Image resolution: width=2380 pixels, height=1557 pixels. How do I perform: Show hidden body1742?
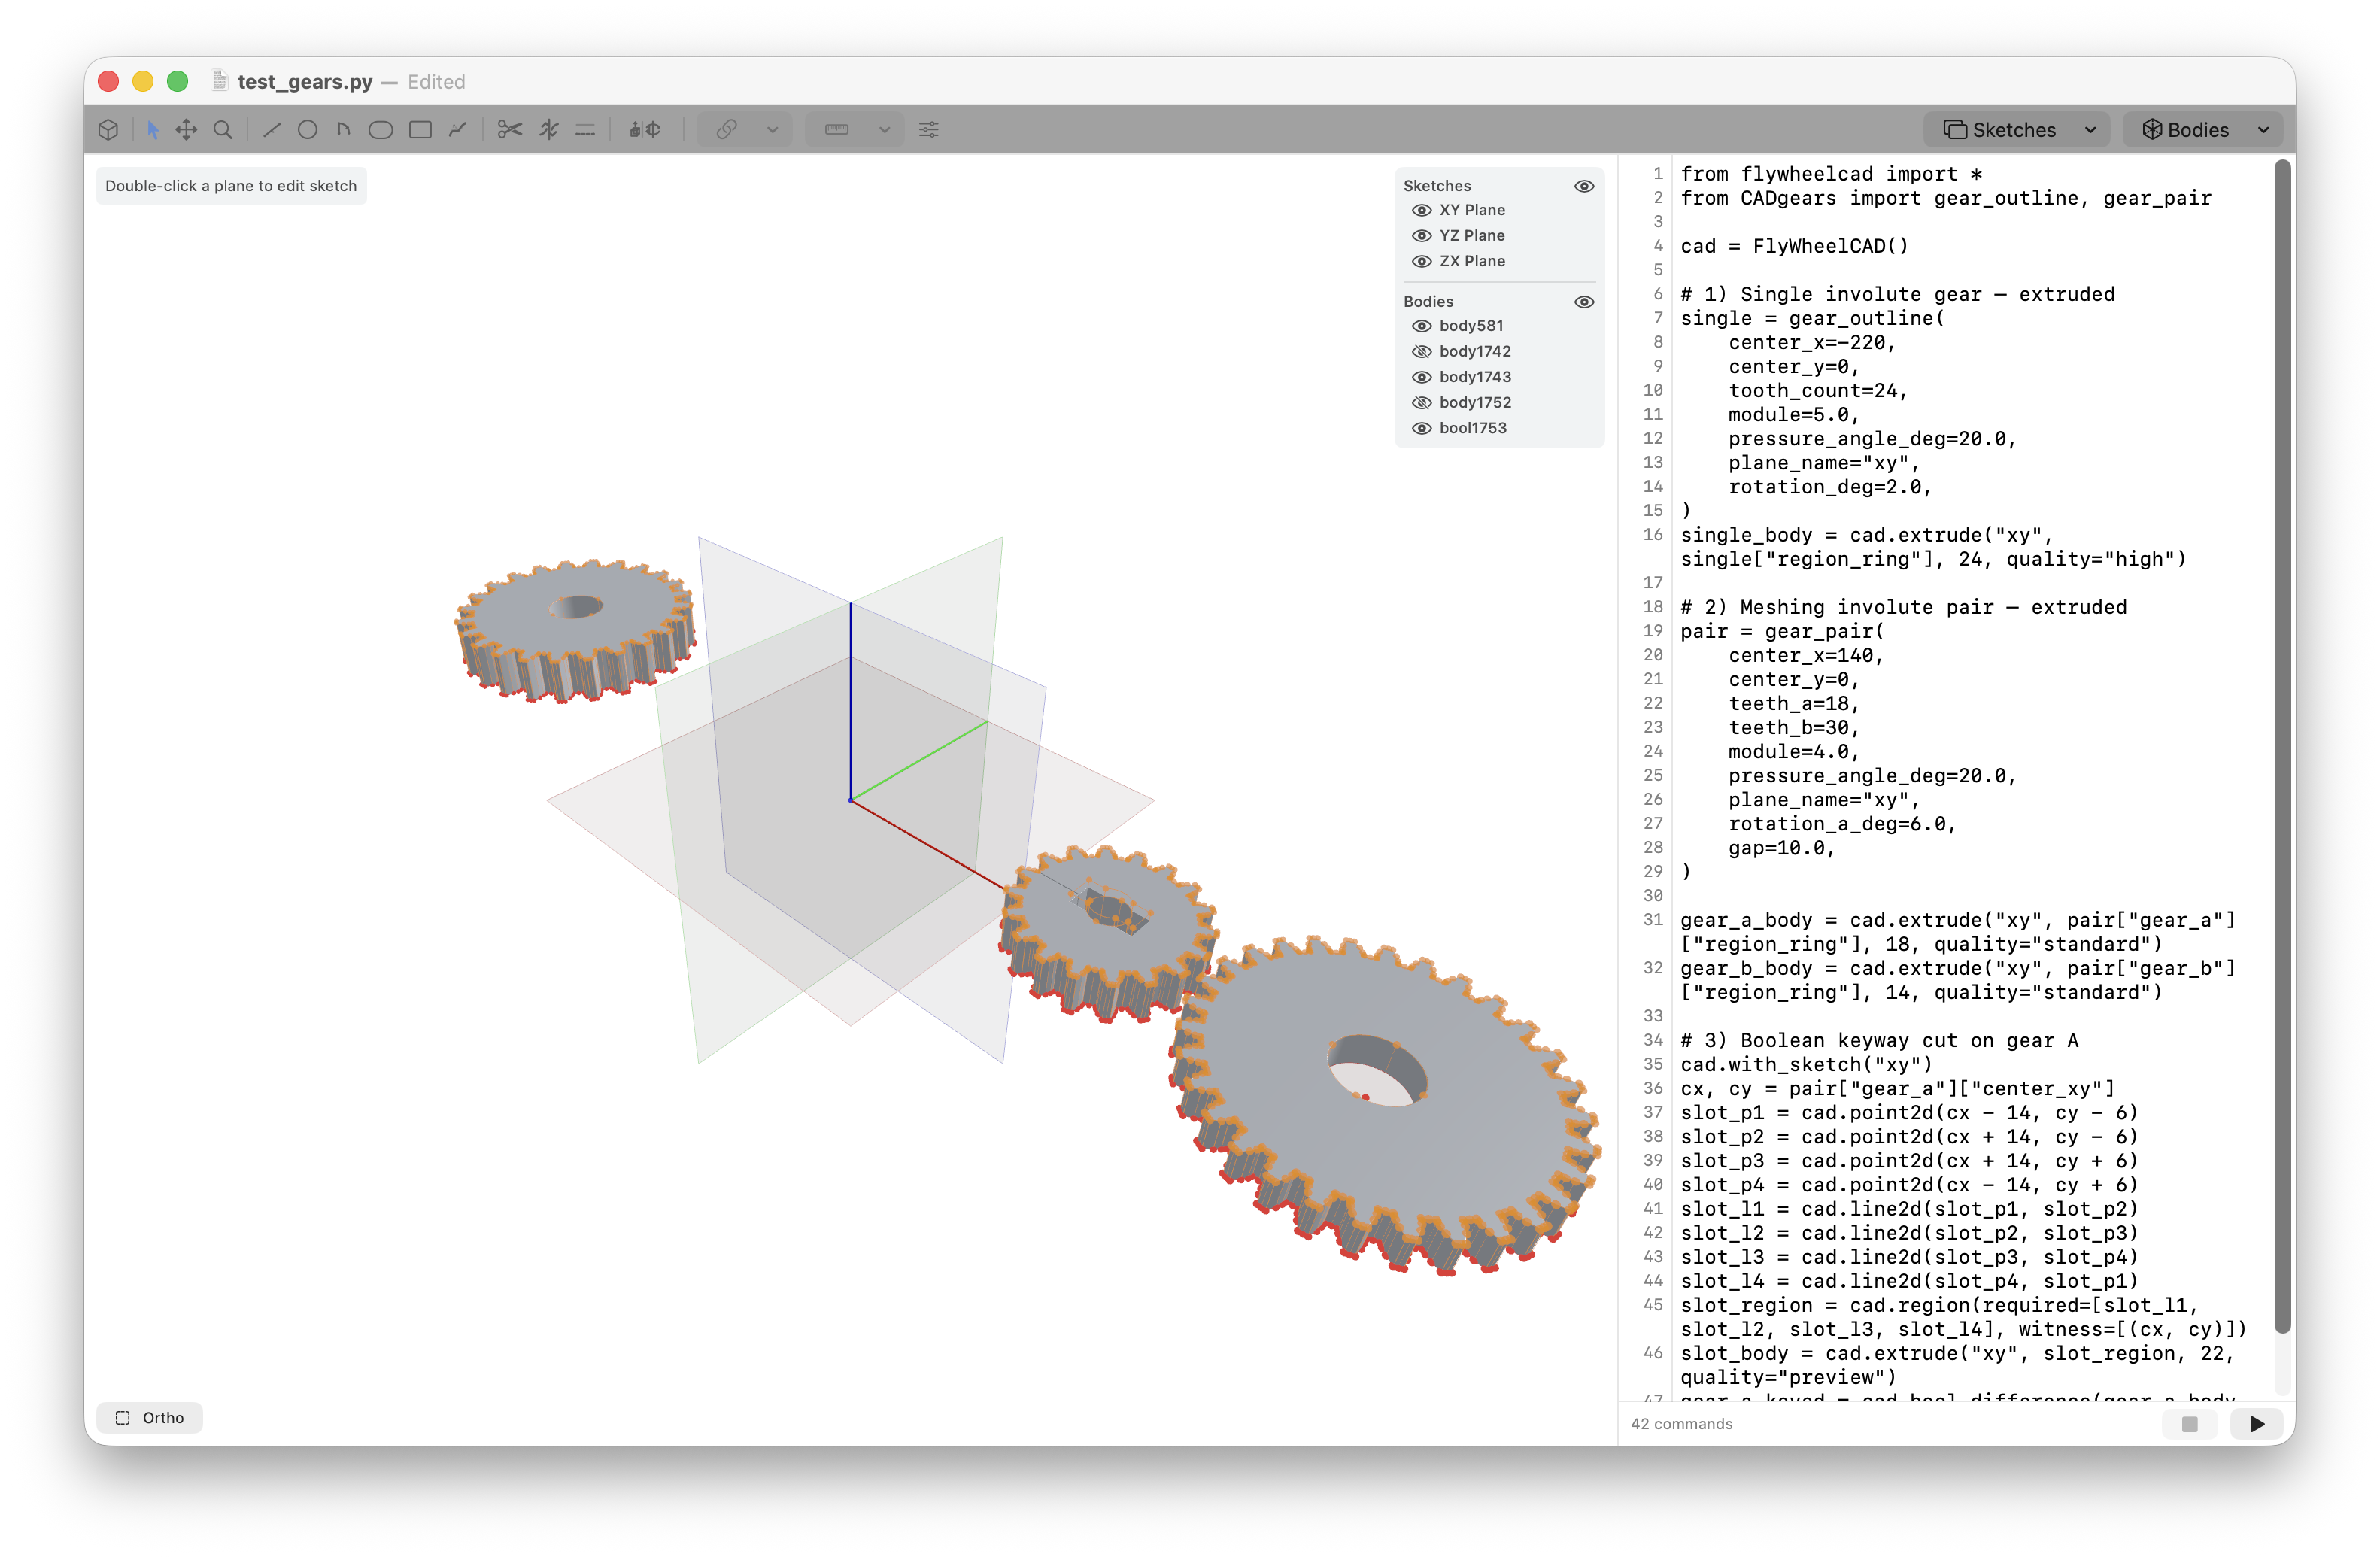click(x=1421, y=351)
